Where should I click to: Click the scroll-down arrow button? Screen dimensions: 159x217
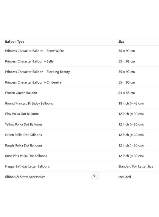pos(95,175)
